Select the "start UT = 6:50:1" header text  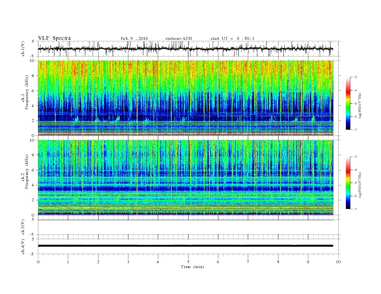click(232, 38)
